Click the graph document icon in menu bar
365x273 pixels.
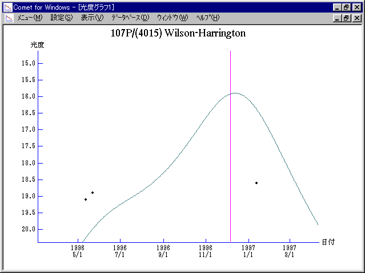click(9, 18)
